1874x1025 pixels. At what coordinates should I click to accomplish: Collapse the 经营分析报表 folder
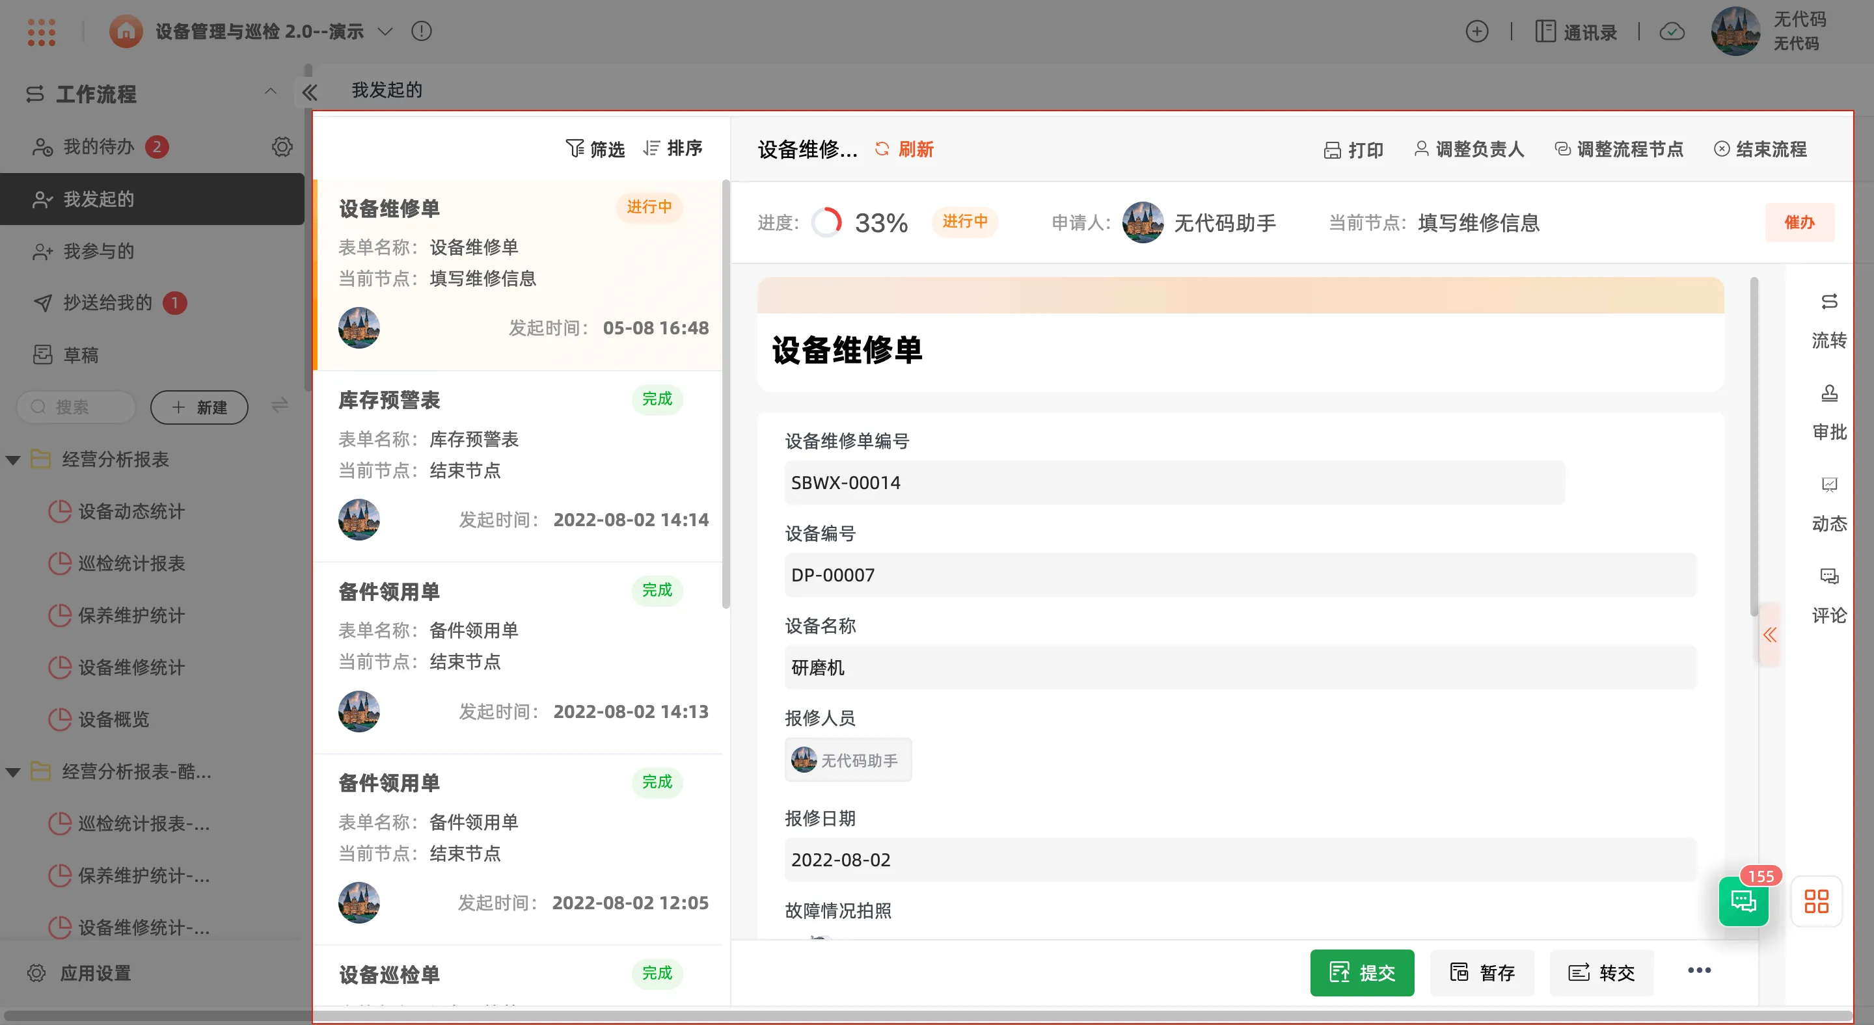pos(13,460)
